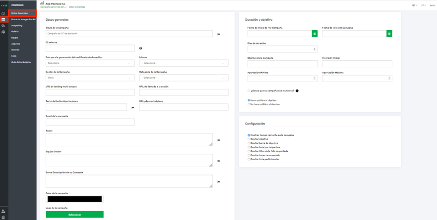The image size is (437, 220).
Task: Follow the Campaña de CF breadcrumb link
Action: (53, 7)
